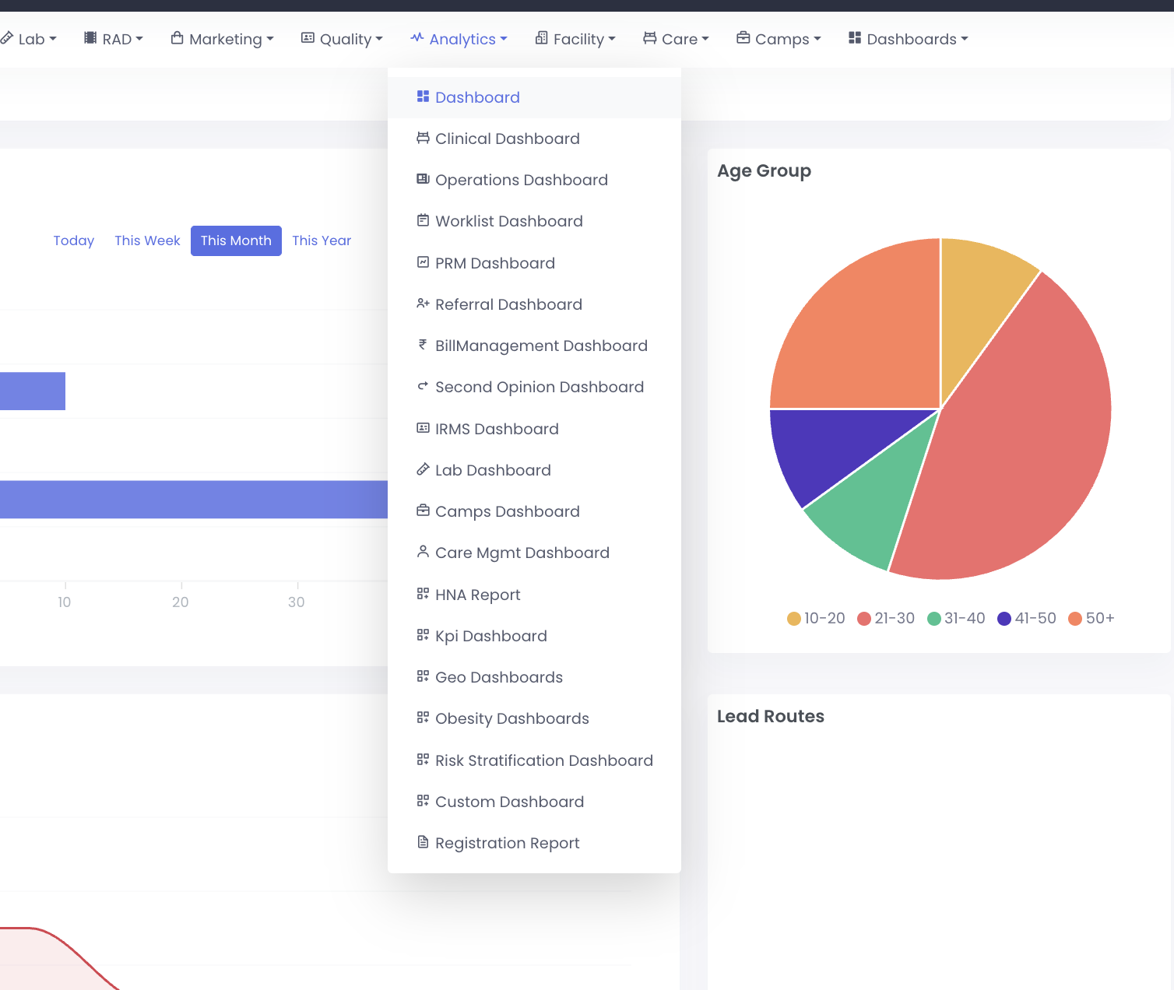
Task: Open Risk Stratification Dashboard menu item
Action: point(543,760)
